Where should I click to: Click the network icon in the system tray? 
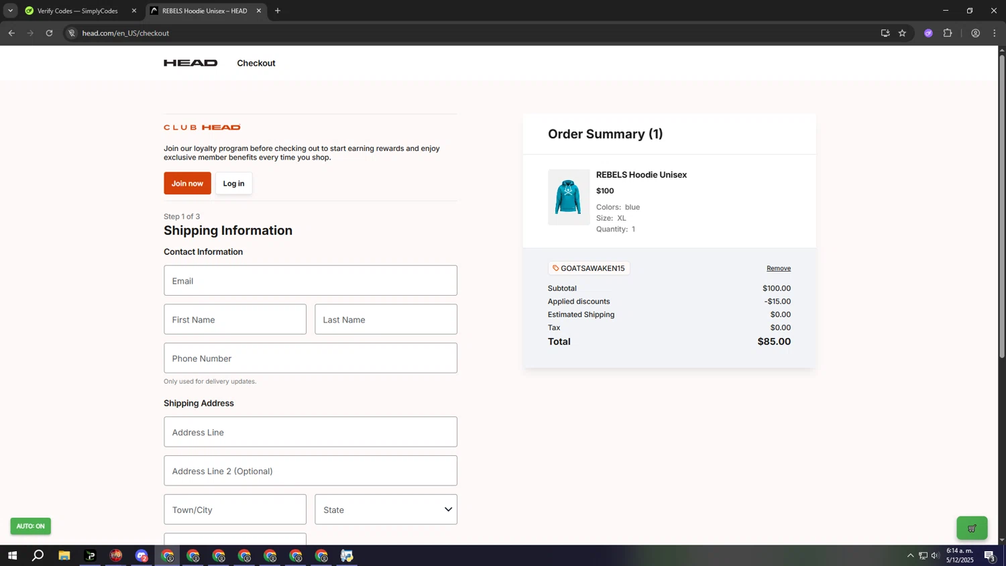923,555
